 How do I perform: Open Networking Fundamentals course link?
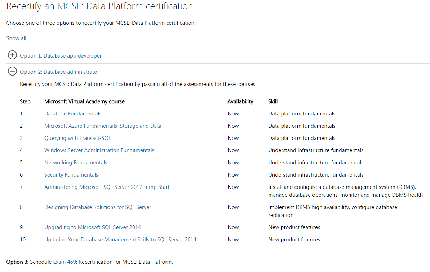click(76, 163)
